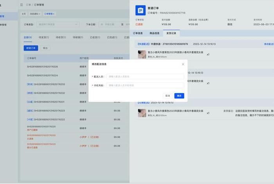Image resolution: width=274 pixels, height=184 pixels.
Task: Click the 配送人员 name input field
Action: pos(145,76)
